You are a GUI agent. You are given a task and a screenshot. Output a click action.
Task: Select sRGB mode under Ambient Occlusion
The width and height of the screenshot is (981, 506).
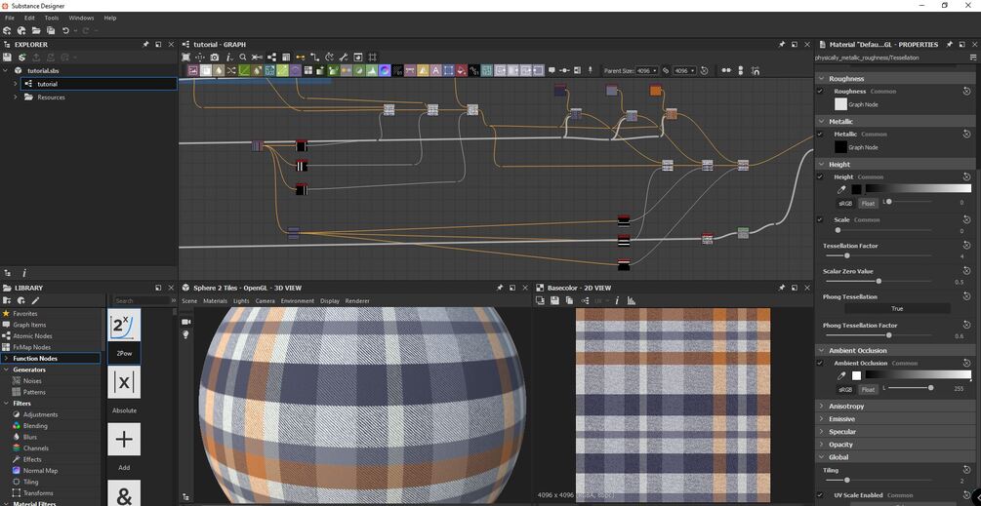point(844,389)
